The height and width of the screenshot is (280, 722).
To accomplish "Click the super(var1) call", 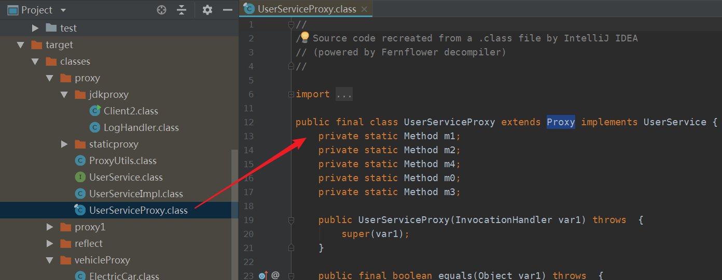I will (x=375, y=234).
